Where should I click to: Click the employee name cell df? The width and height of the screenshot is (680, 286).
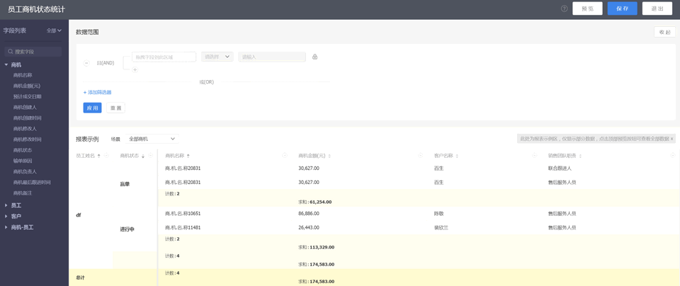79,215
